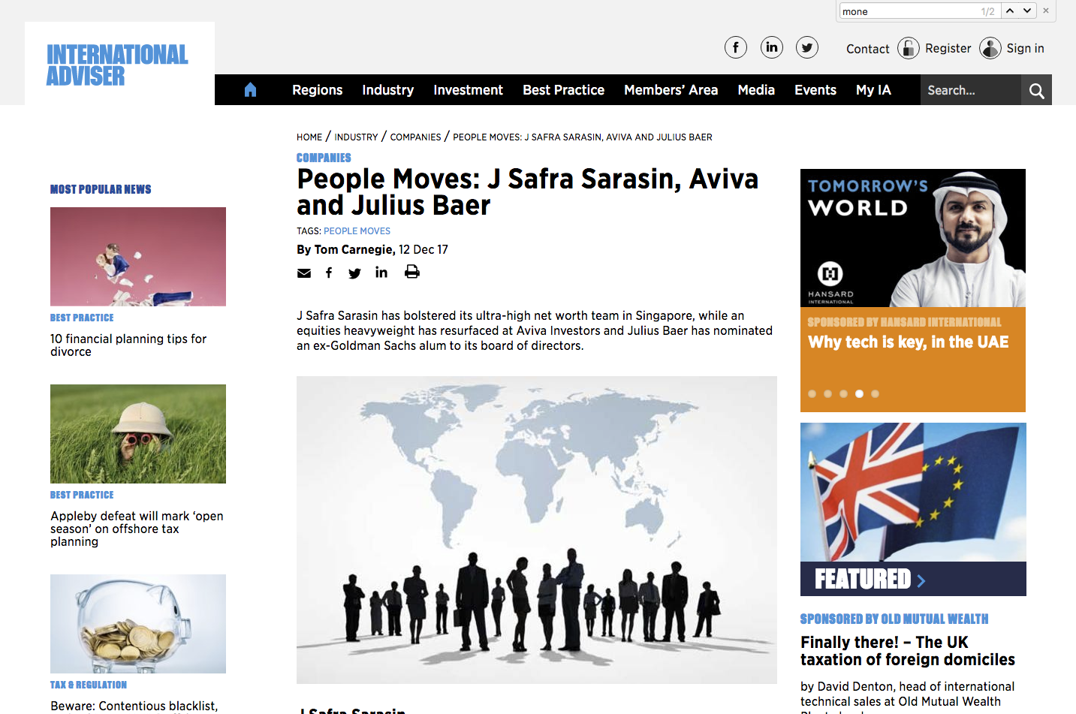Open the Industry menu
The height and width of the screenshot is (714, 1076).
(x=387, y=90)
